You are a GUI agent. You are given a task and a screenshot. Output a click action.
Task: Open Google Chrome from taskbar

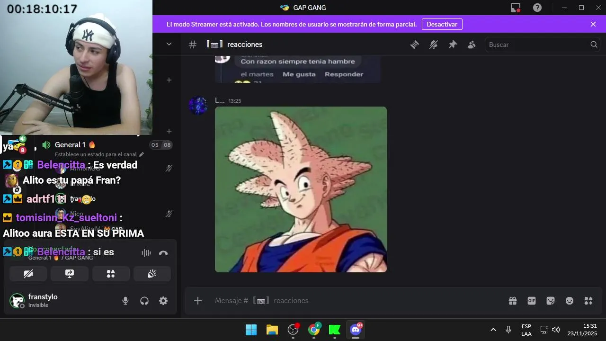pos(314,330)
